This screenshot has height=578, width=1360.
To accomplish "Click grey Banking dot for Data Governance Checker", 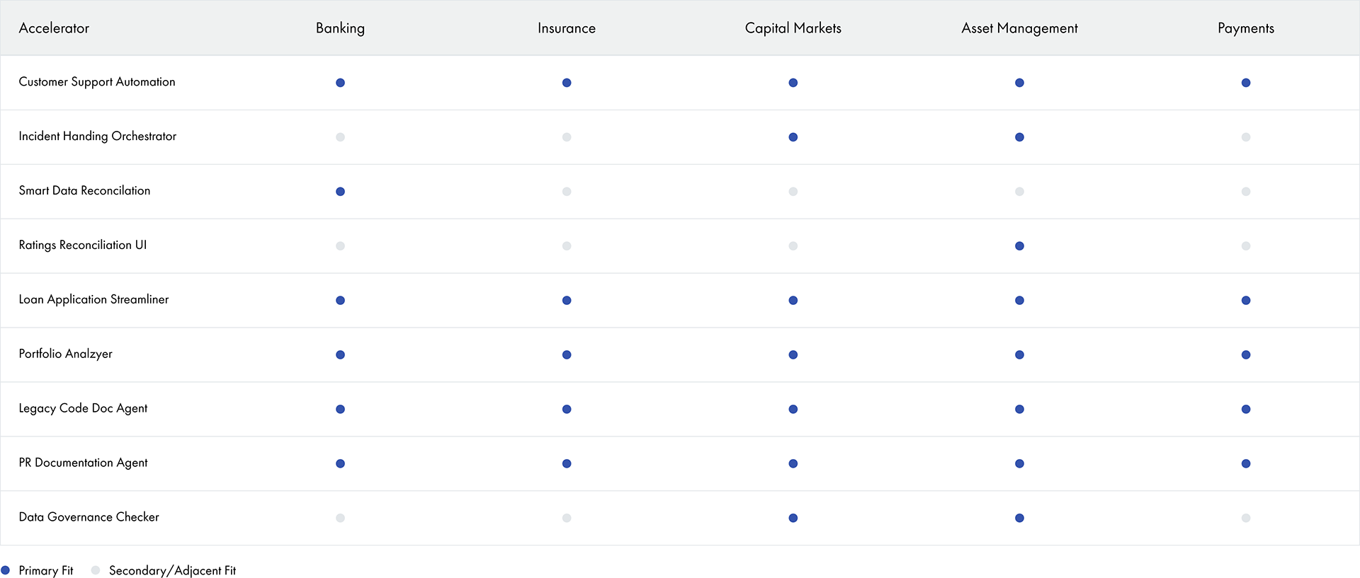I will coord(340,518).
